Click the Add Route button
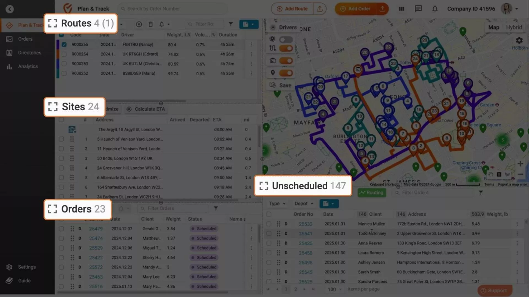 pyautogui.click(x=292, y=9)
